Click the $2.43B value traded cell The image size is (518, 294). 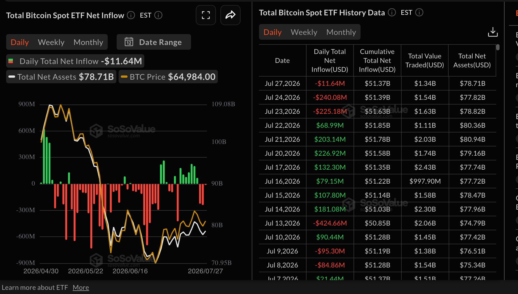[x=425, y=167]
